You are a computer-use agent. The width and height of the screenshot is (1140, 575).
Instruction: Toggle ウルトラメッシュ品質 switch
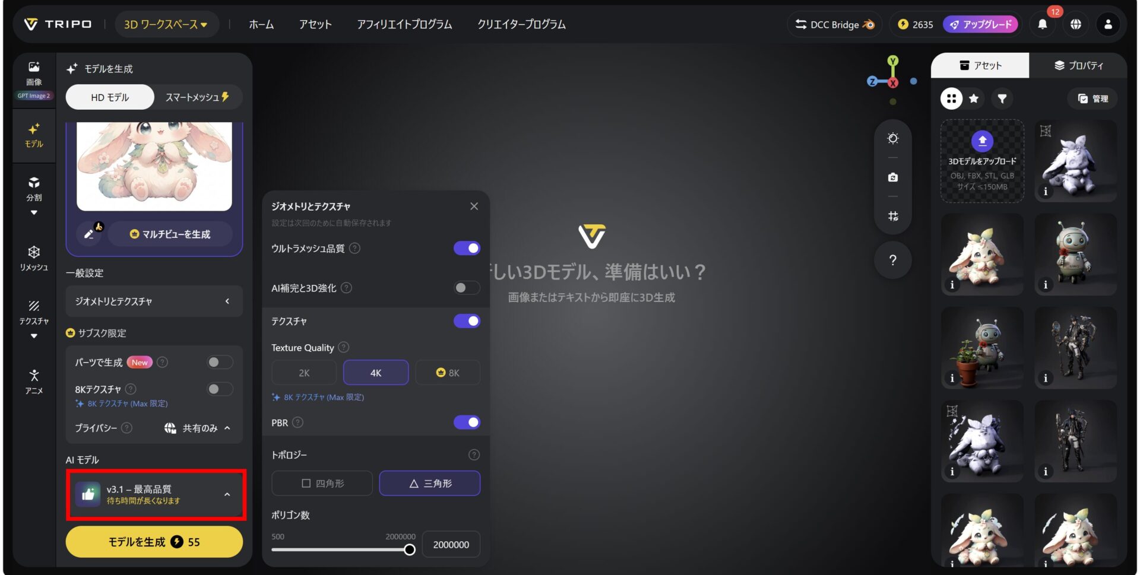[x=467, y=248]
